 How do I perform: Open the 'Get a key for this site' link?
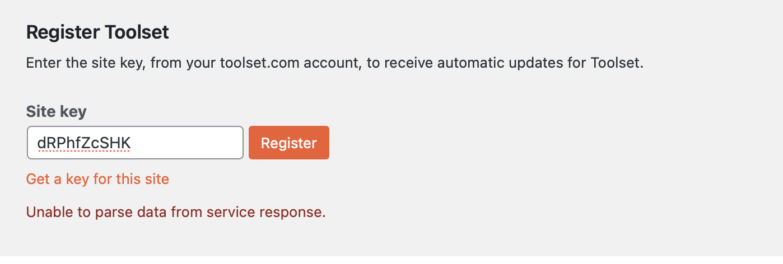point(97,179)
